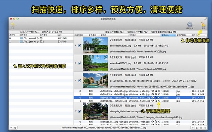
Task: Sort by 文件扩展名 column header
Action: pyautogui.click(x=183, y=35)
